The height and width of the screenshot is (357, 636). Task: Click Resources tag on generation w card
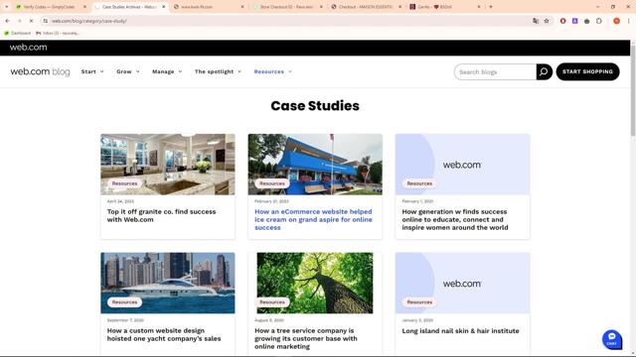pyautogui.click(x=419, y=183)
